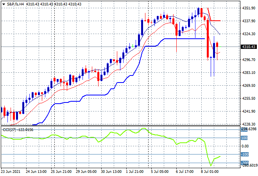Image resolution: width=258 pixels, height=176 pixels.
Task: Click the 1 Jul 21:00 time label
Action: pyautogui.click(x=135, y=172)
